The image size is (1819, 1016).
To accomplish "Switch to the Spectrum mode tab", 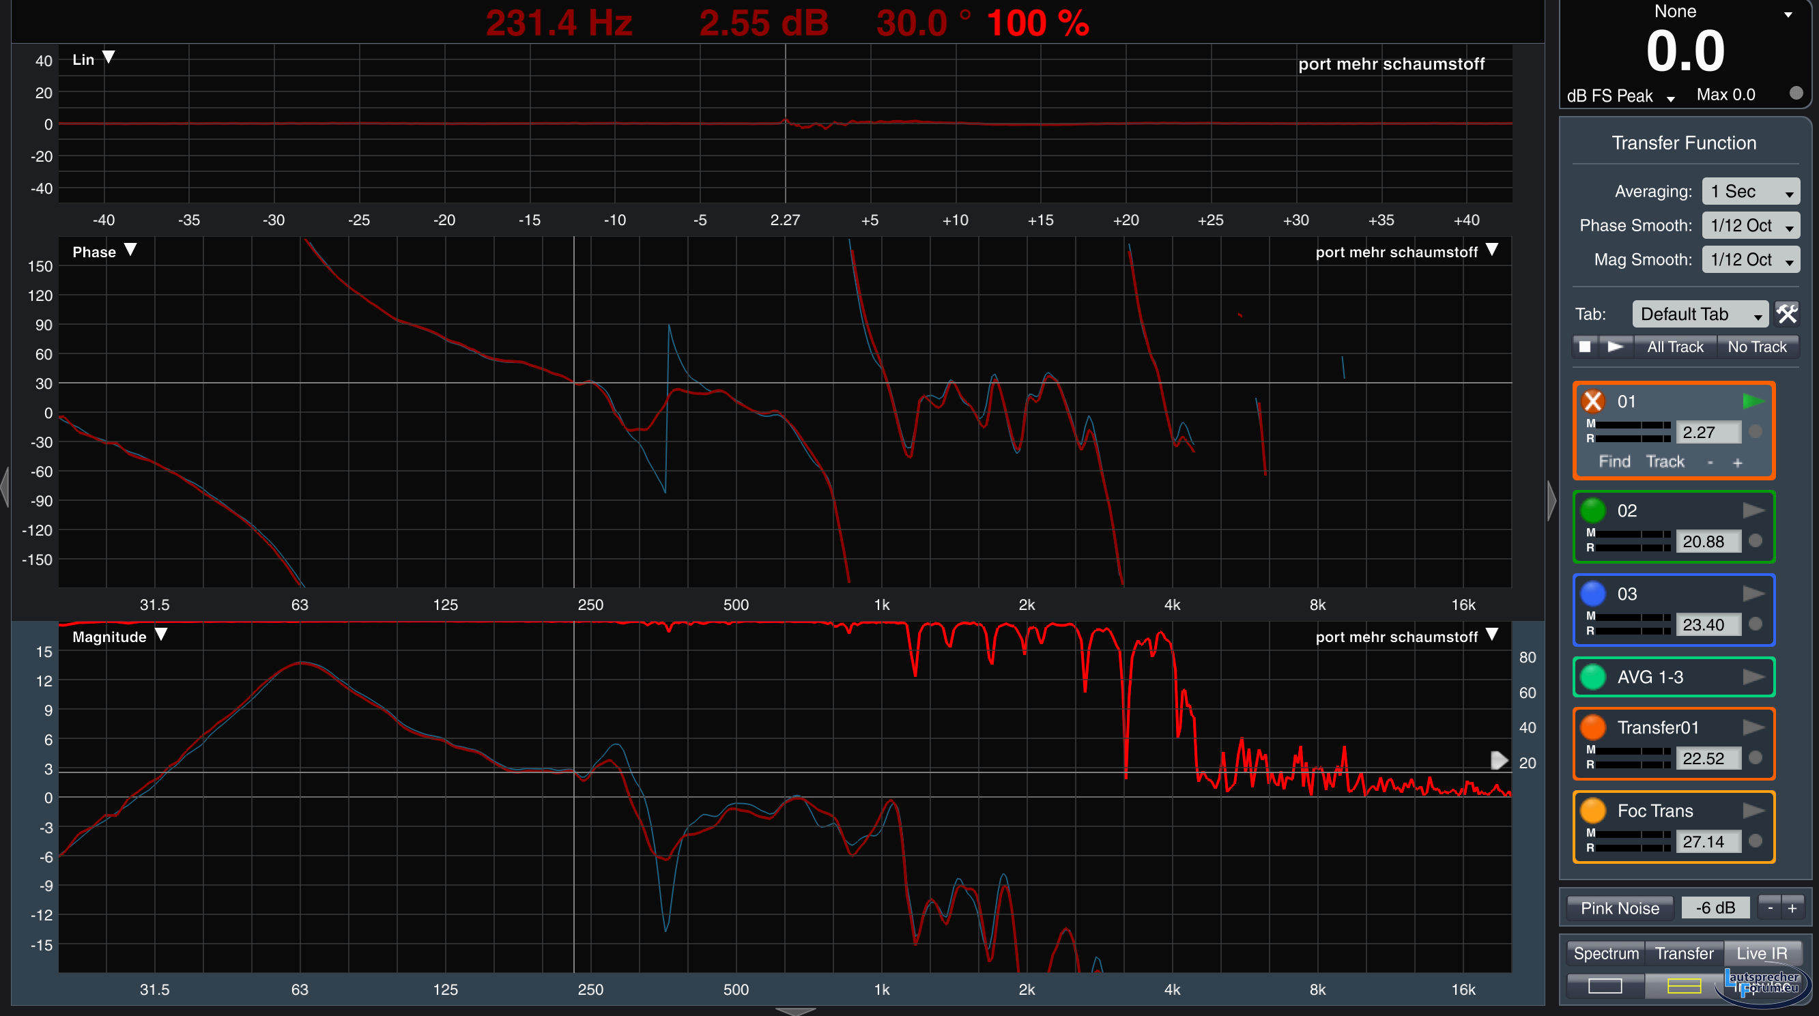I will point(1606,953).
